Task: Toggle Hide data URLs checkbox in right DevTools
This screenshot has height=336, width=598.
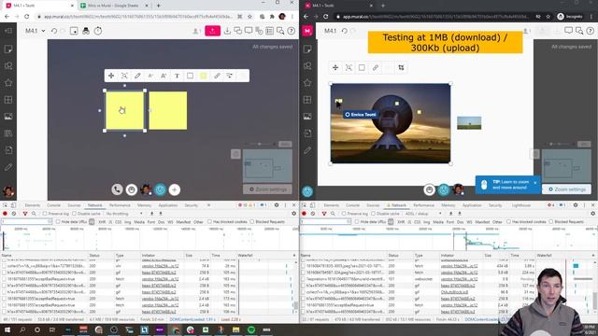Action: 357,222
